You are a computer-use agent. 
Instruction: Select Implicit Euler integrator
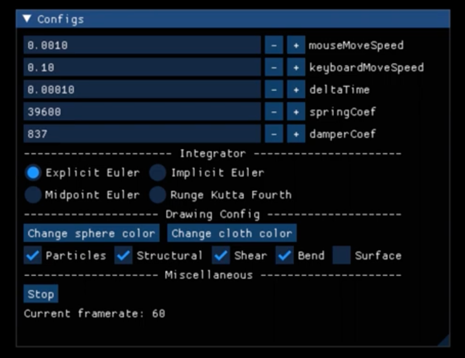click(158, 173)
